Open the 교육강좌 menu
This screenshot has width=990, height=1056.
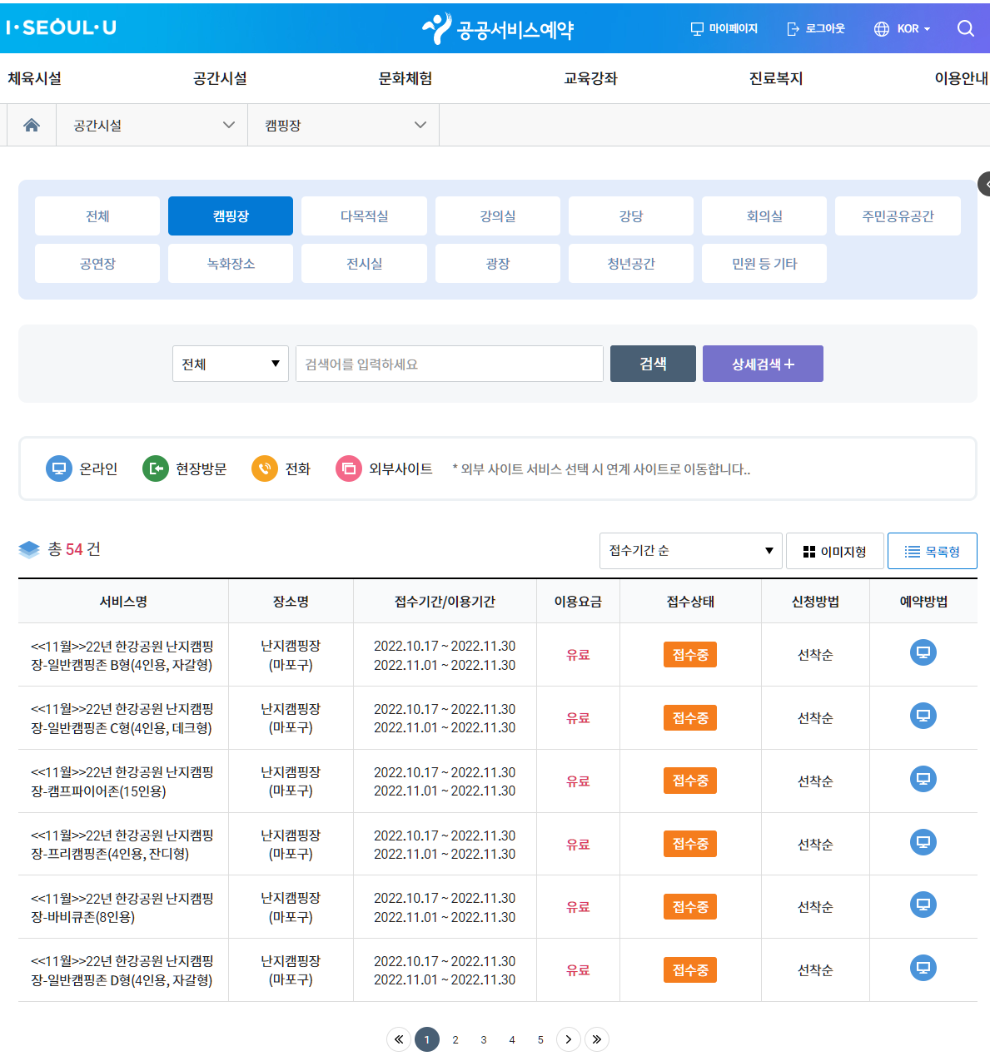[x=591, y=78]
